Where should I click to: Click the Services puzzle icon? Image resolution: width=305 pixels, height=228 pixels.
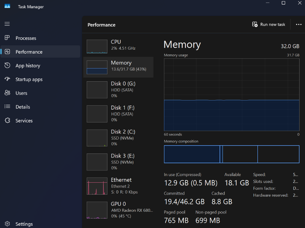(x=7, y=120)
